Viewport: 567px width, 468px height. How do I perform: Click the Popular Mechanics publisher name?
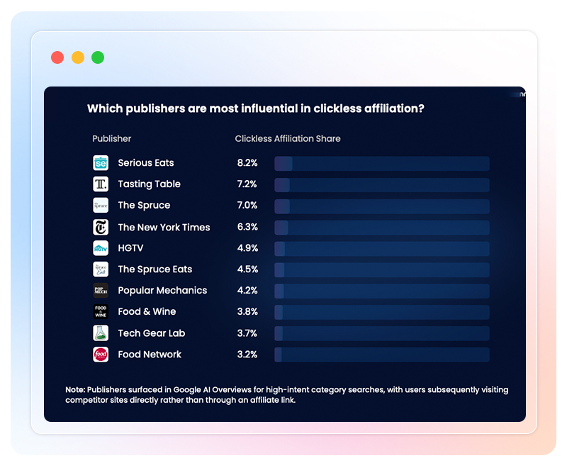(x=162, y=291)
